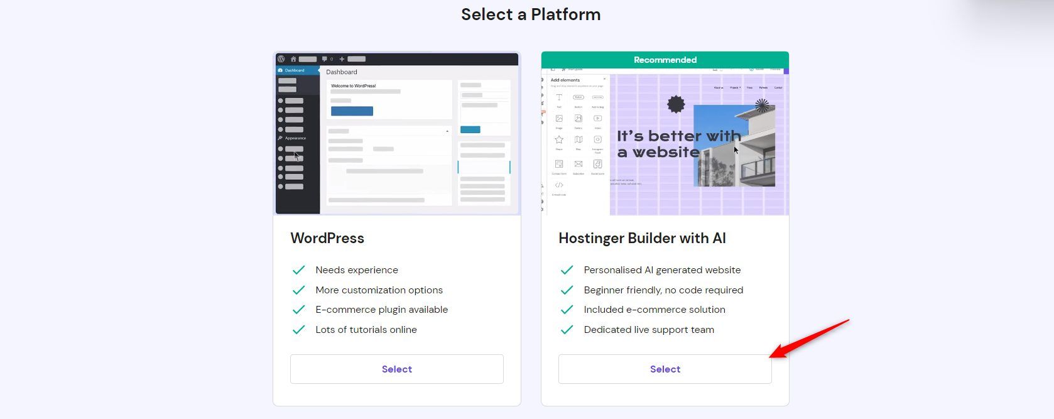Click the text Needs experience

[x=357, y=270]
